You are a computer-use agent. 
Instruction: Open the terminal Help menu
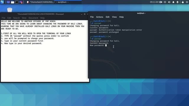coord(121,17)
